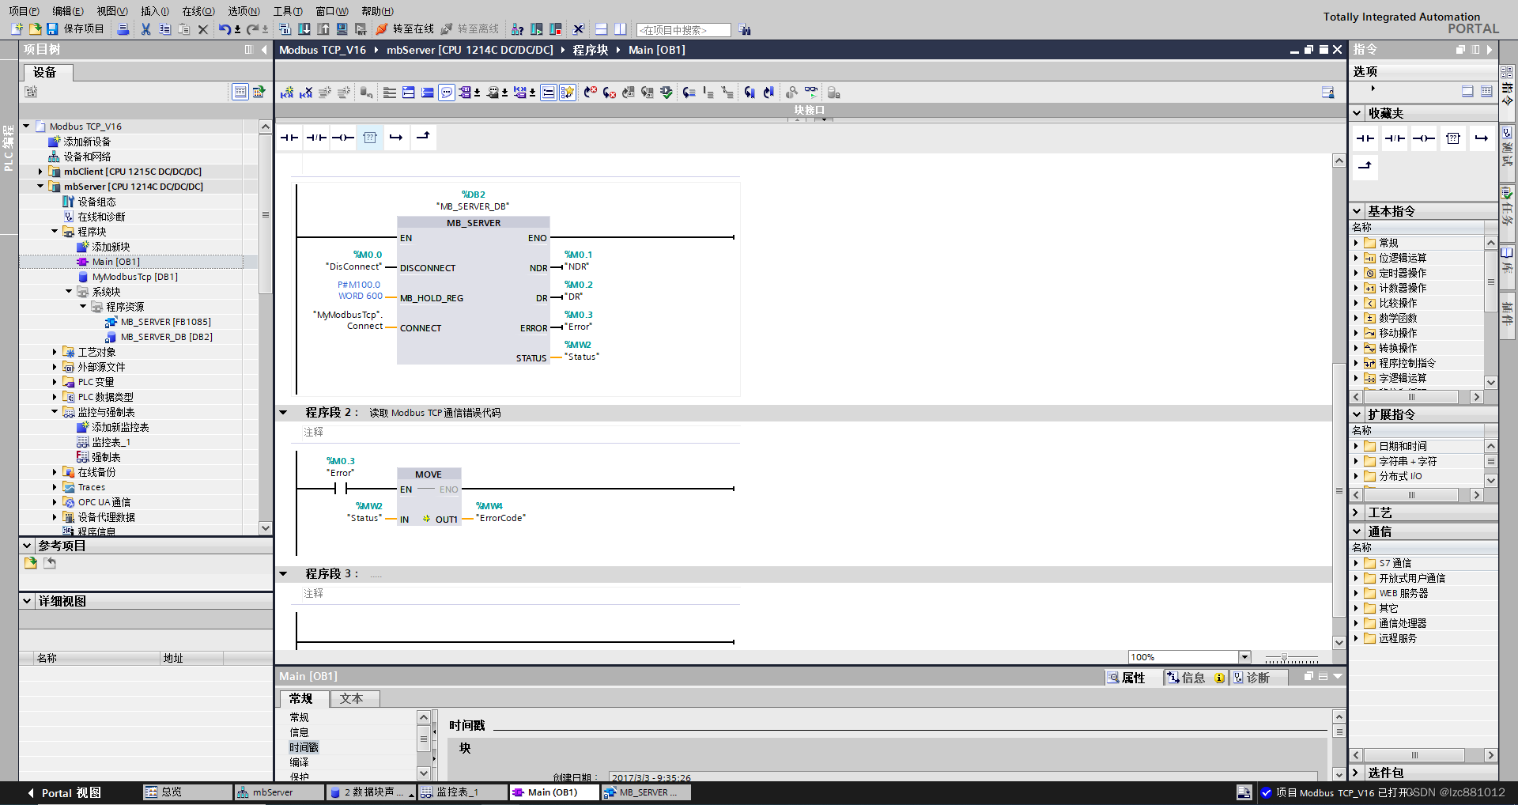Insert a normally closed contact from the editor favorites bar
This screenshot has width=1518, height=805.
pyautogui.click(x=316, y=138)
